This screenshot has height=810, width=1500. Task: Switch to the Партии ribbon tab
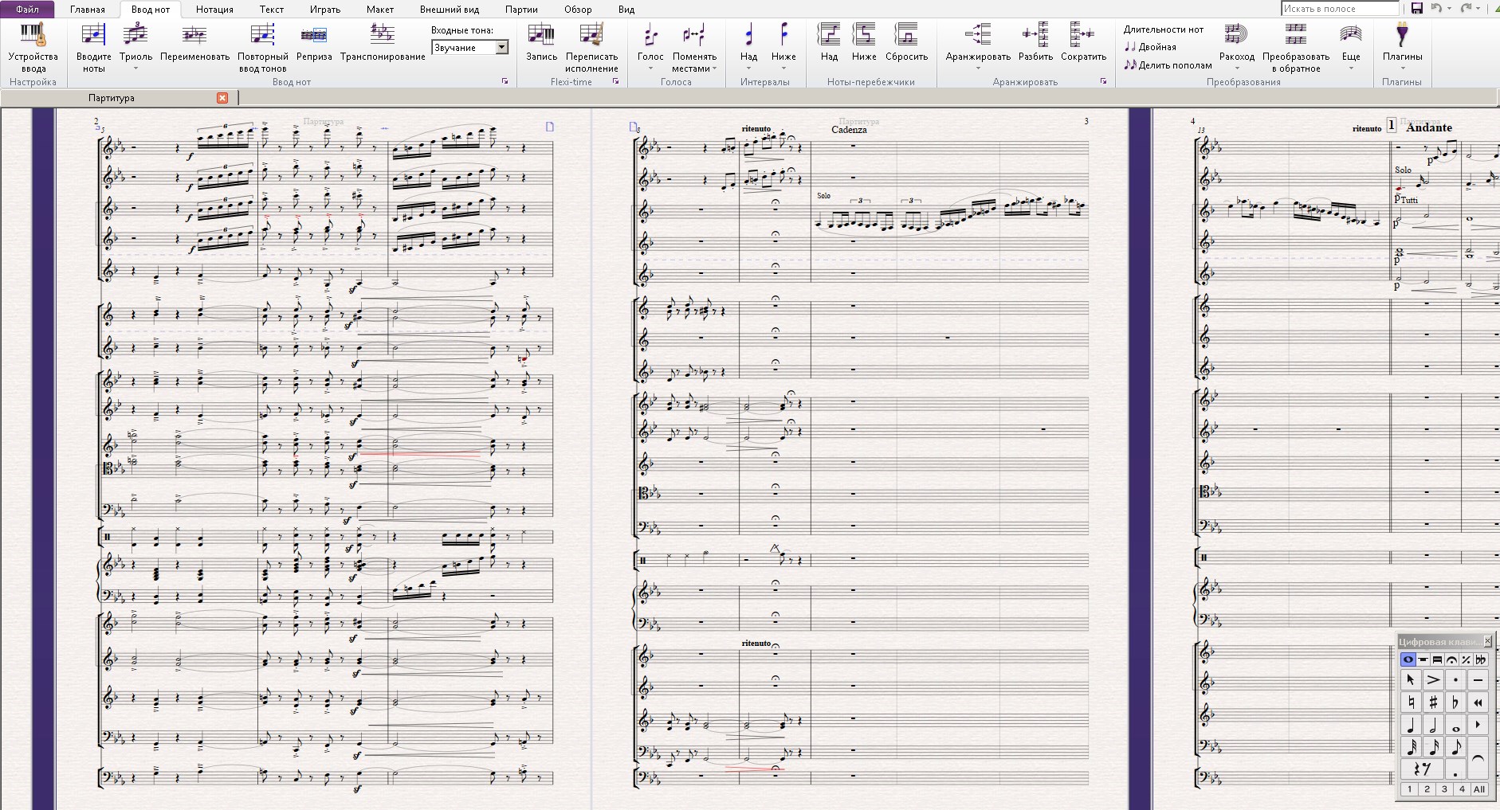pos(521,10)
